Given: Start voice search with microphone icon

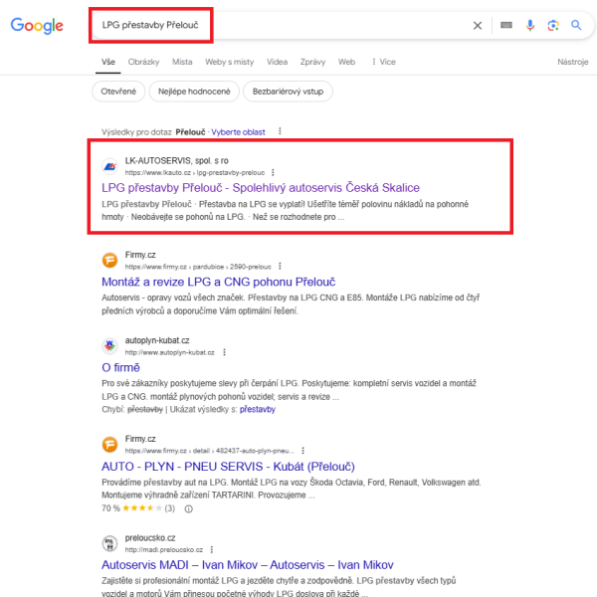Looking at the screenshot, I should 529,25.
